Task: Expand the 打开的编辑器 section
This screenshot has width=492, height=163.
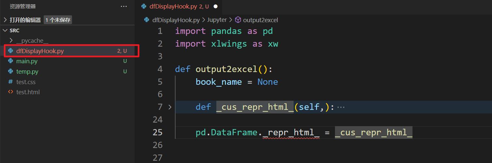Action: coord(5,20)
